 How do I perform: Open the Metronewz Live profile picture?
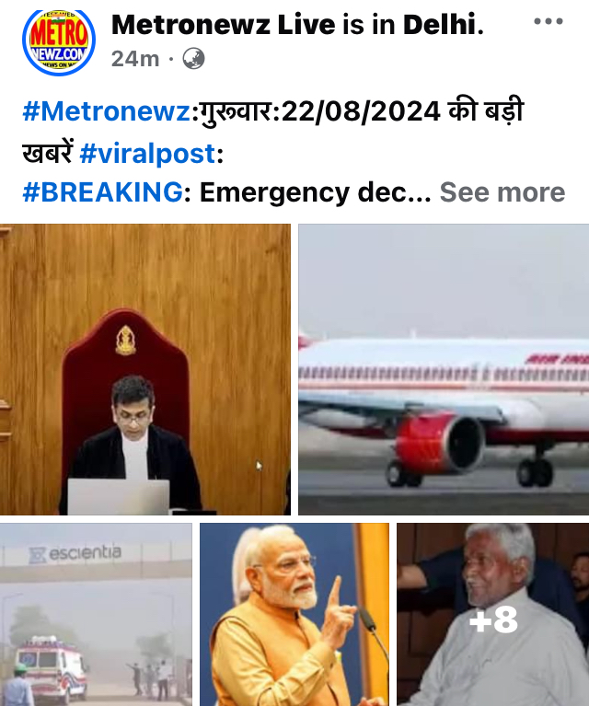click(59, 41)
